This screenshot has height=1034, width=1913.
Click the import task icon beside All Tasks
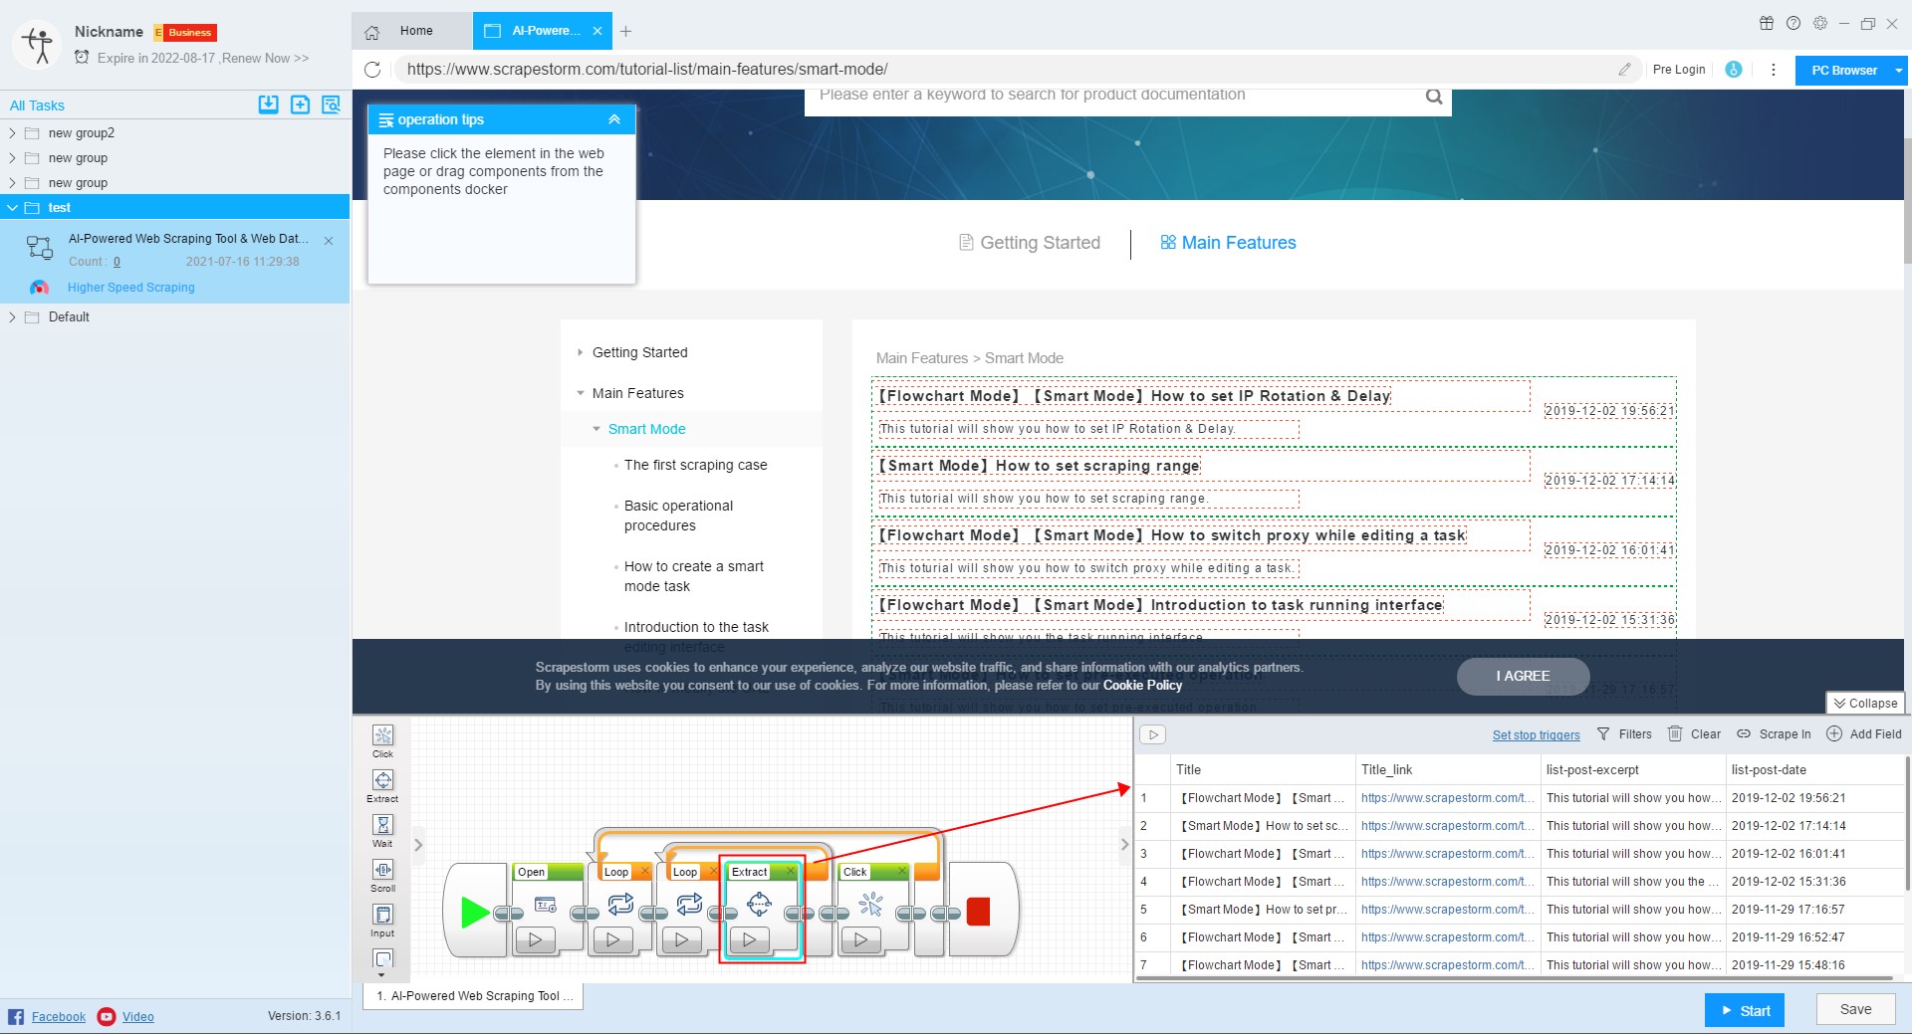(x=268, y=104)
